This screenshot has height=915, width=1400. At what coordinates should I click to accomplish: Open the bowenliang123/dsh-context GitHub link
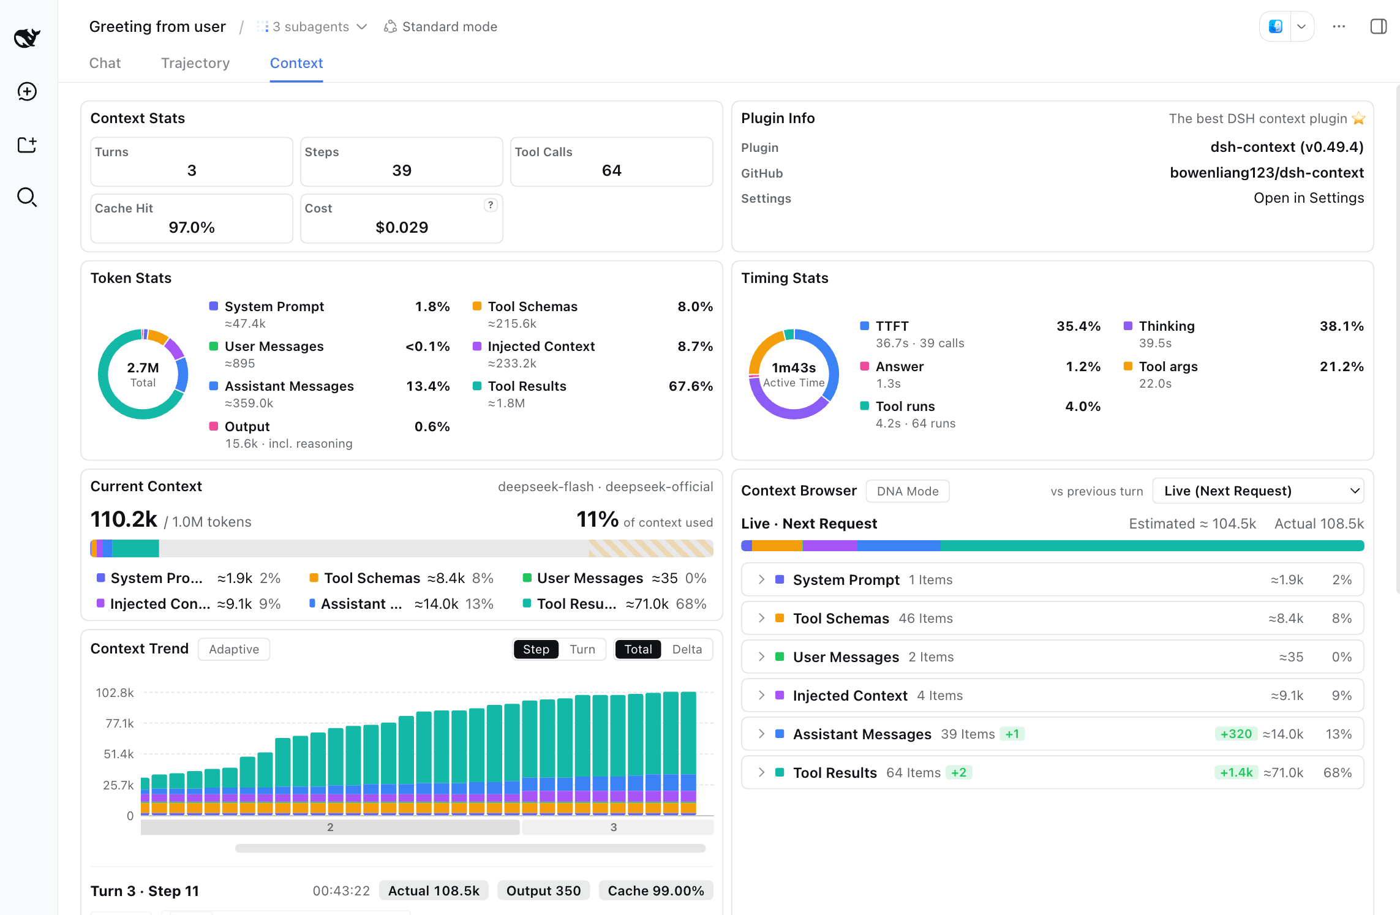click(x=1266, y=173)
